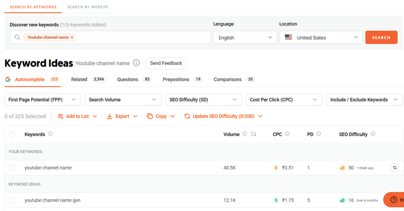Image resolution: width=404 pixels, height=211 pixels.
Task: Click keyword youtube channel name gen
Action: 53,200
